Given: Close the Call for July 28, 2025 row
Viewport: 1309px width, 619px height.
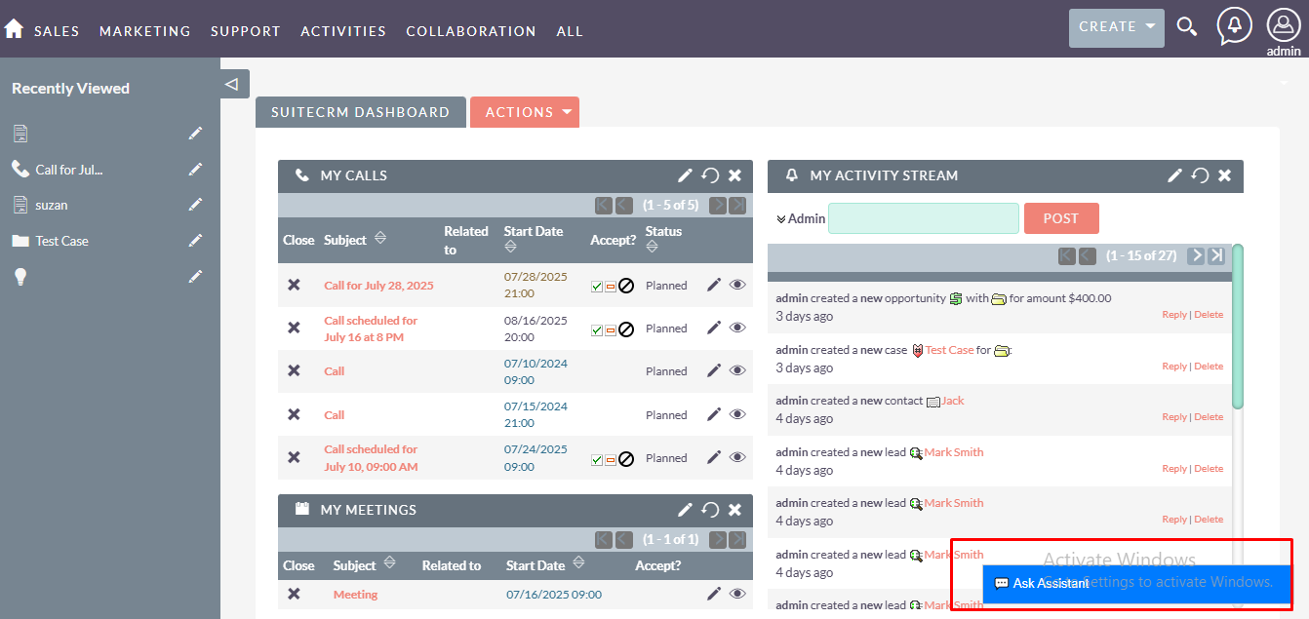Looking at the screenshot, I should (294, 286).
